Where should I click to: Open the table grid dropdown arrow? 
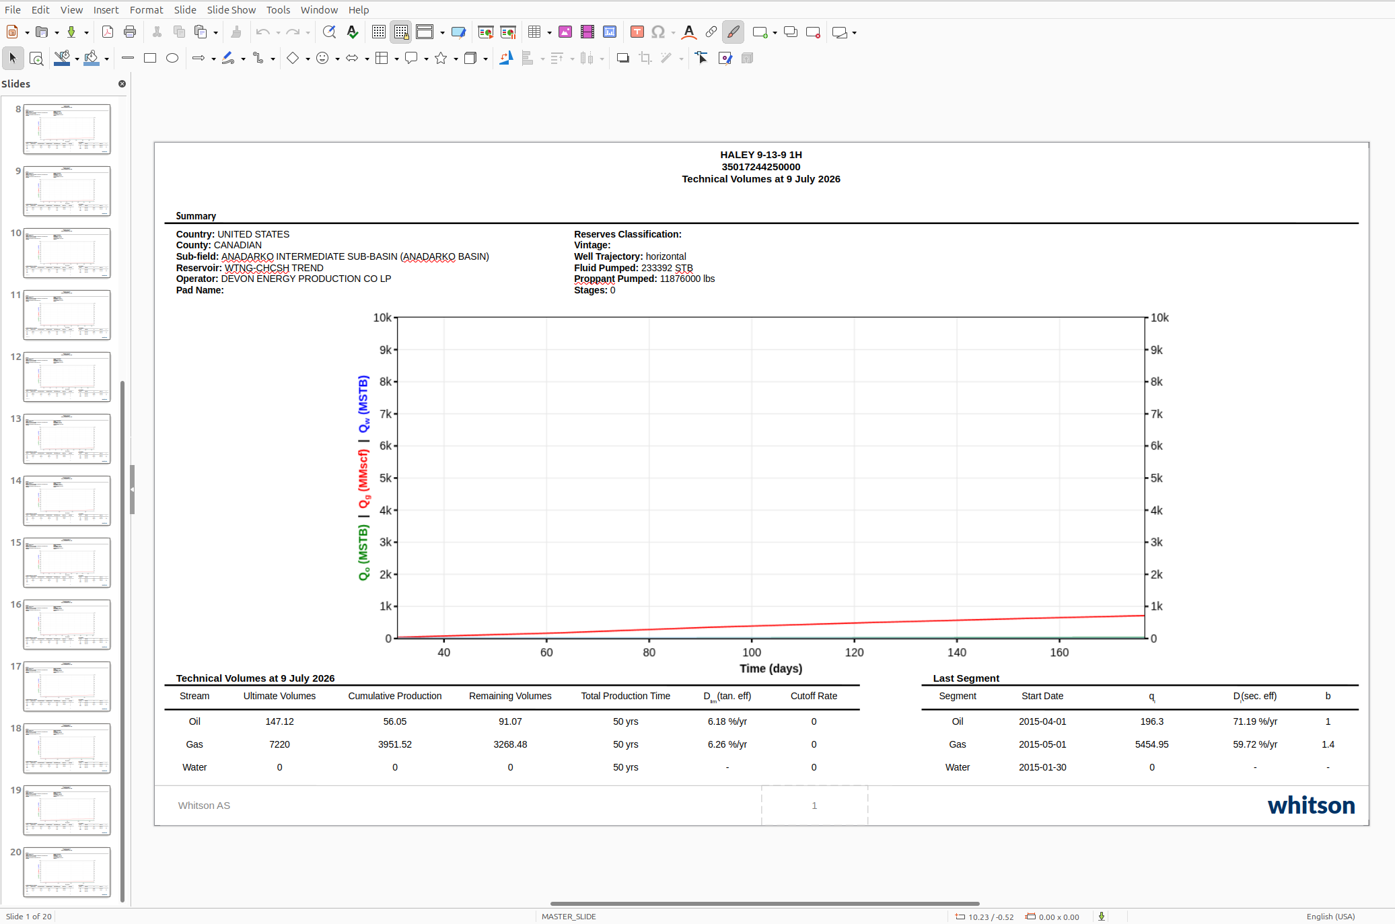pos(549,33)
